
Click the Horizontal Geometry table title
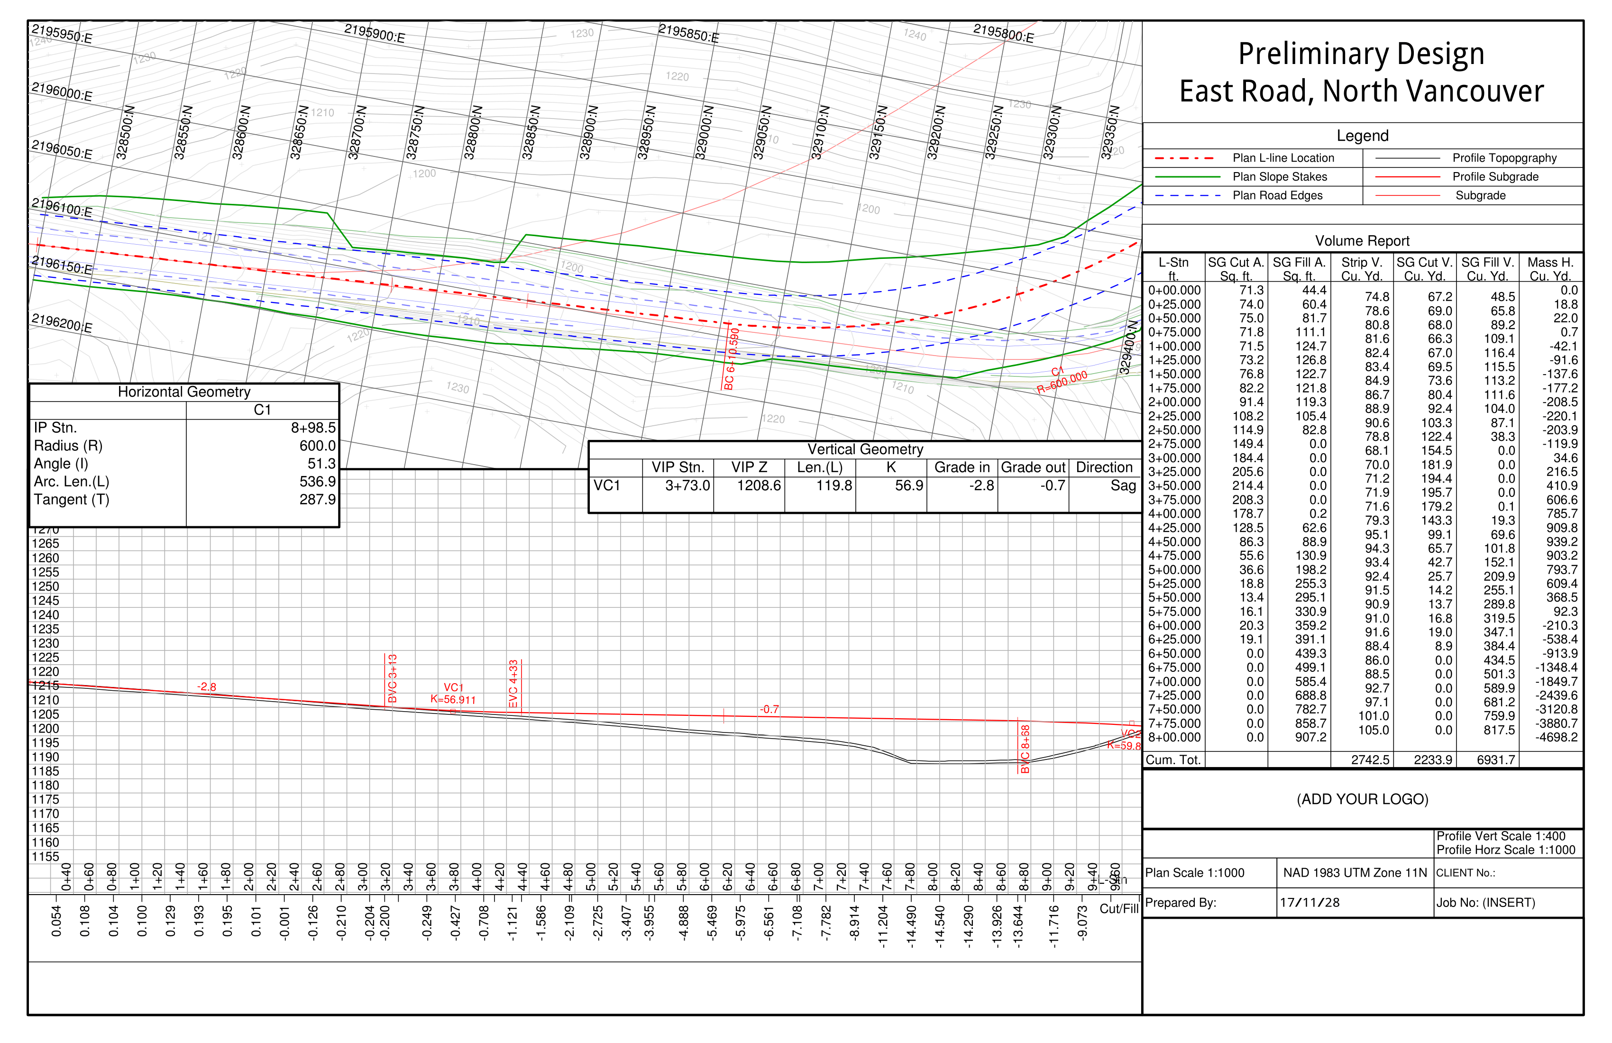183,392
